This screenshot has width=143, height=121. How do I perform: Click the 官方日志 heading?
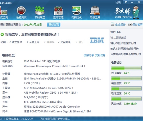116,32
